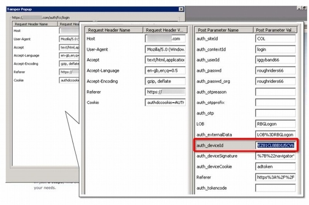Focus the auth_passwd value field

tap(275, 71)
